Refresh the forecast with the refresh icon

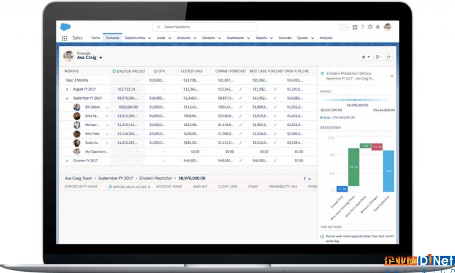point(389,57)
